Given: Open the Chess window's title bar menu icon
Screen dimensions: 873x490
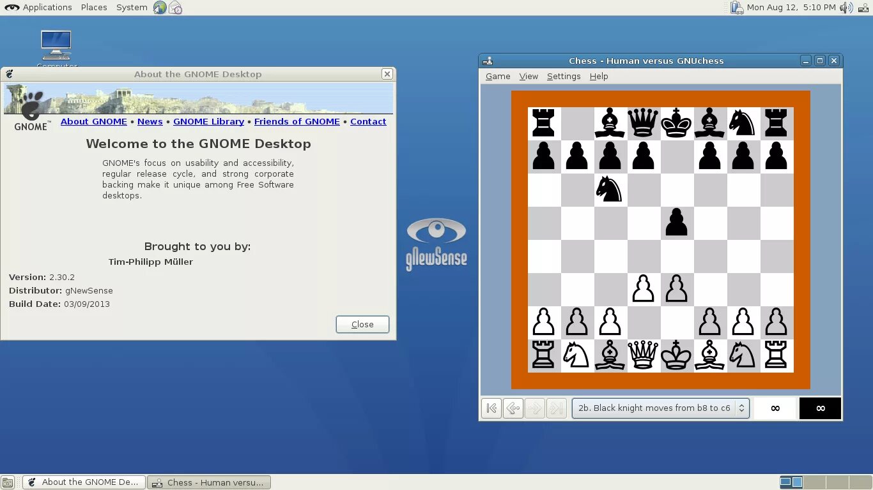Looking at the screenshot, I should (488, 61).
